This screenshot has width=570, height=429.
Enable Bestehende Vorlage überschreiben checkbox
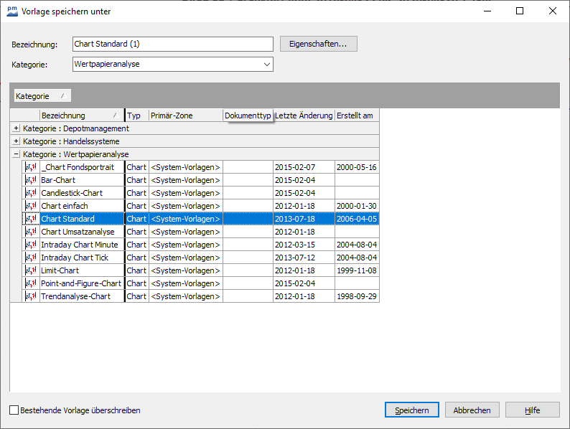[x=14, y=410]
